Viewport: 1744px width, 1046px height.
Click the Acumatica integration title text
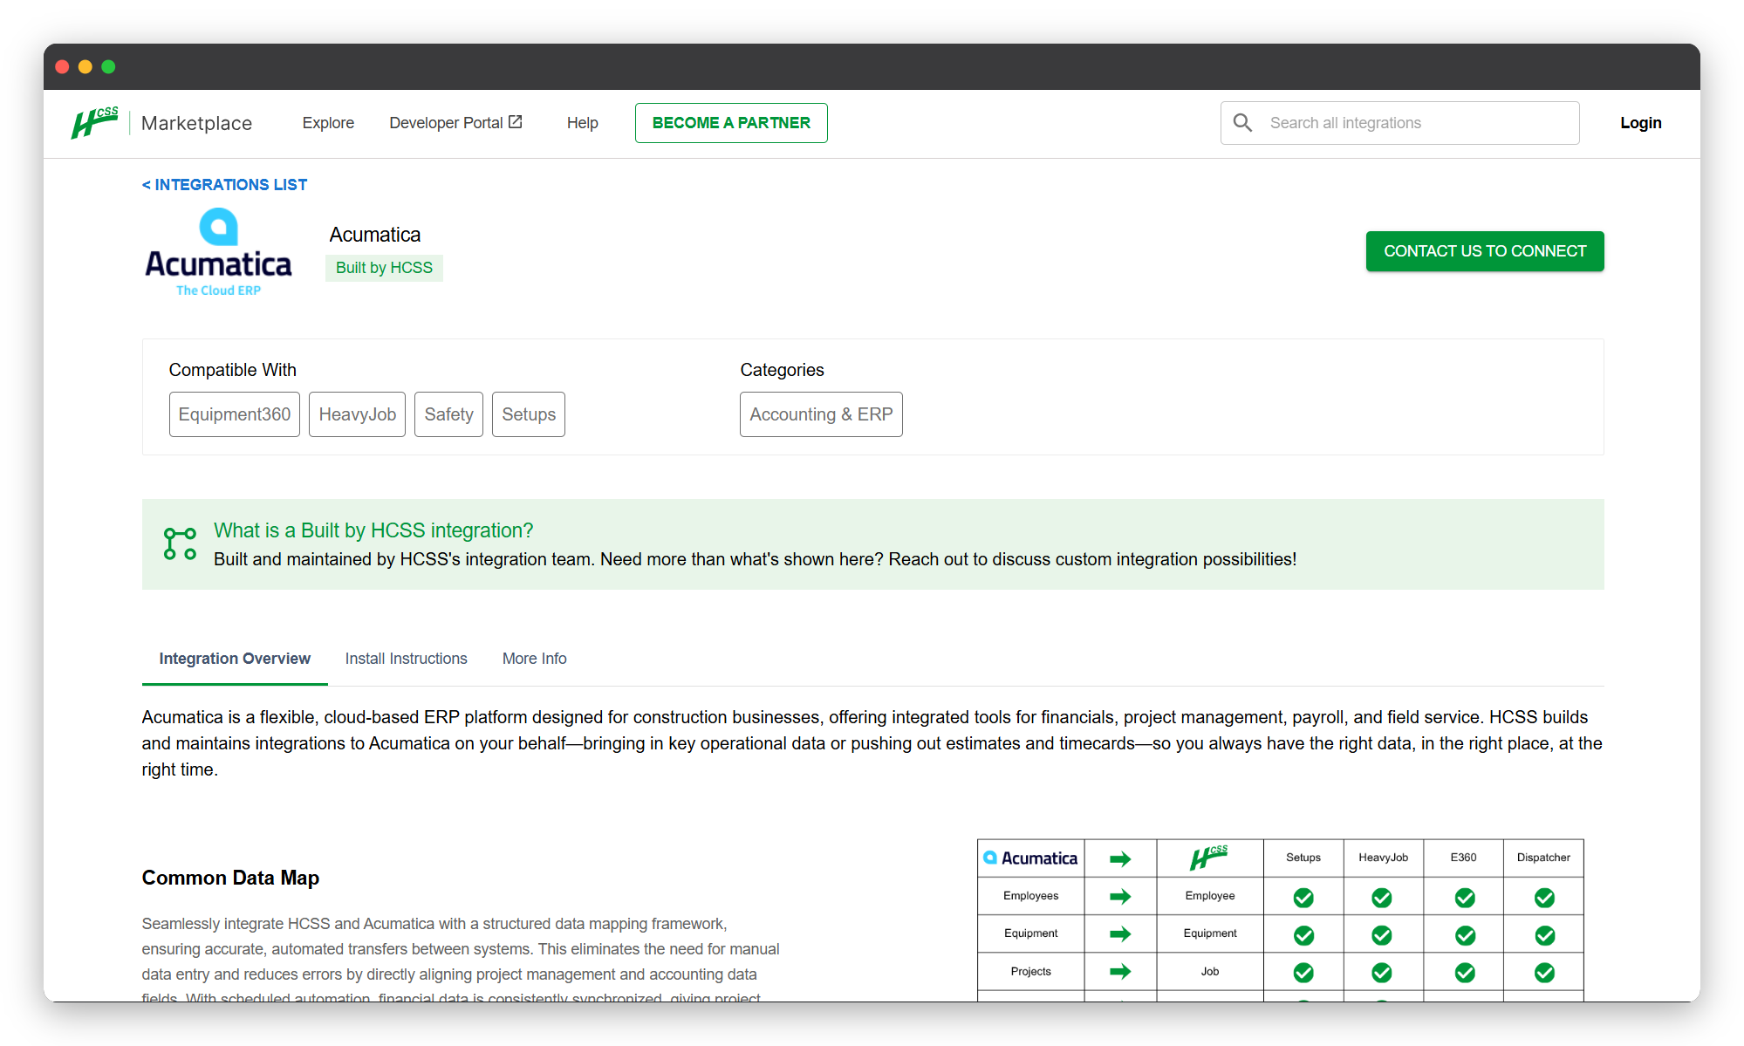pyautogui.click(x=375, y=235)
